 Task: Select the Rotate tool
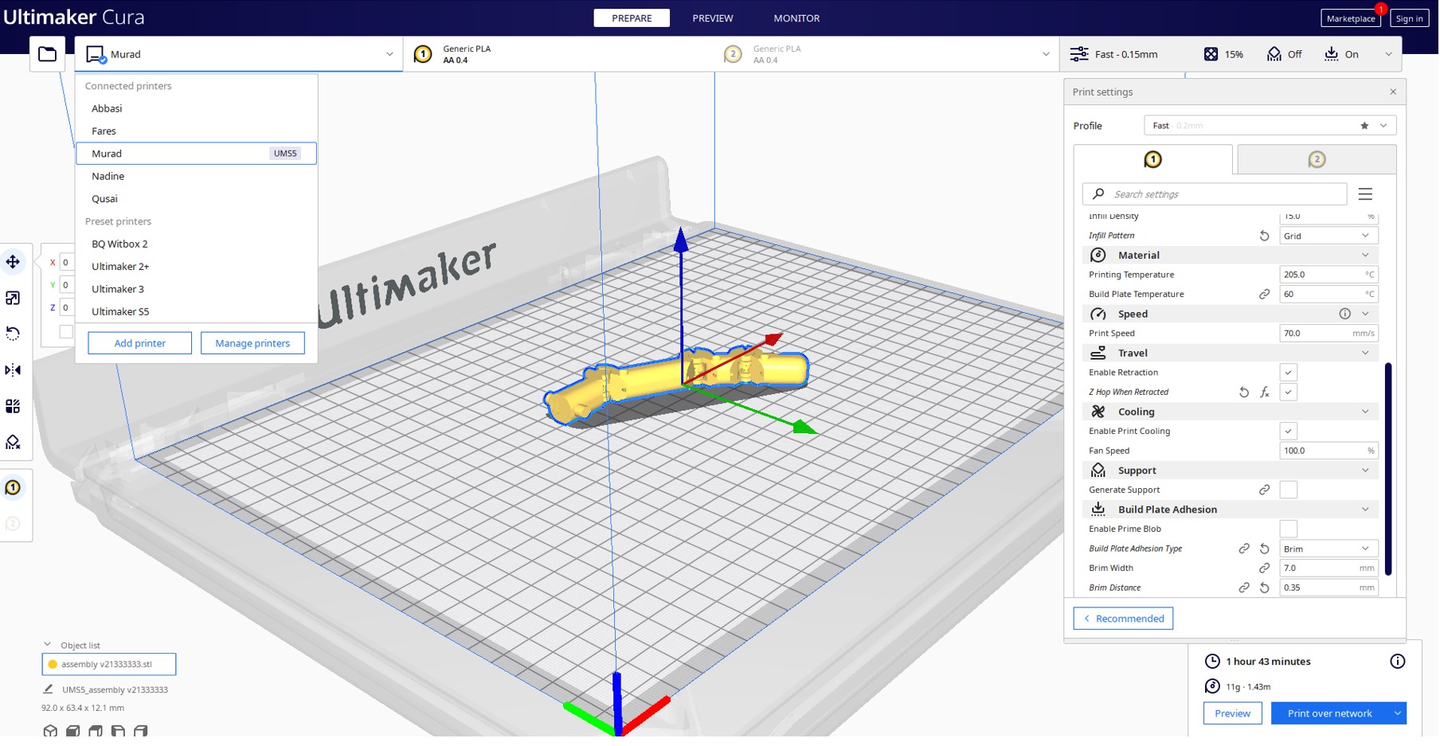[x=14, y=334]
